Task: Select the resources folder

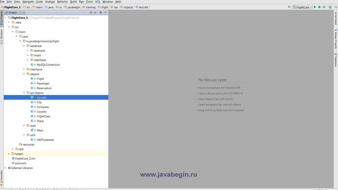Action: pyautogui.click(x=28, y=145)
